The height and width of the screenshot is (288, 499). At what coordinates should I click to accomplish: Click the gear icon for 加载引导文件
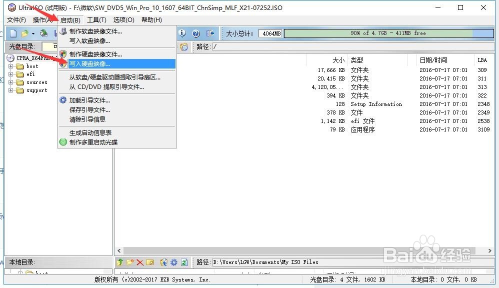click(63, 100)
